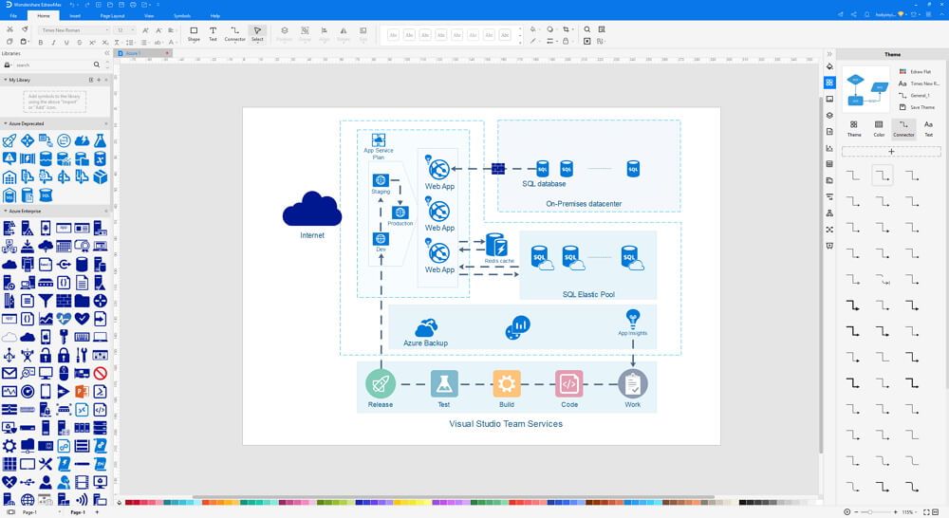This screenshot has width=949, height=518.
Task: Toggle Bold formatting
Action: pos(41,43)
